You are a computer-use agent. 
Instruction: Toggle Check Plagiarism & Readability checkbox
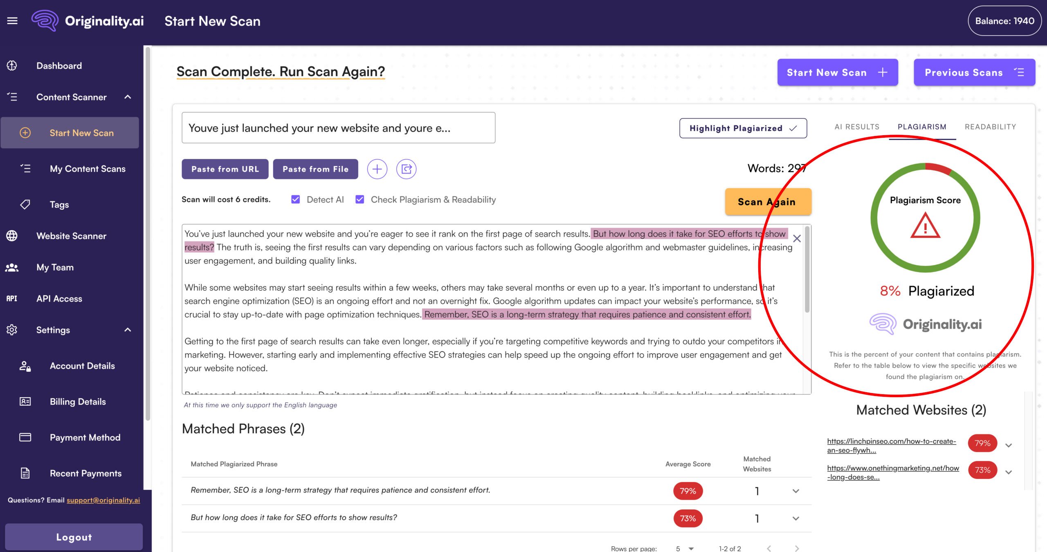[x=359, y=199]
